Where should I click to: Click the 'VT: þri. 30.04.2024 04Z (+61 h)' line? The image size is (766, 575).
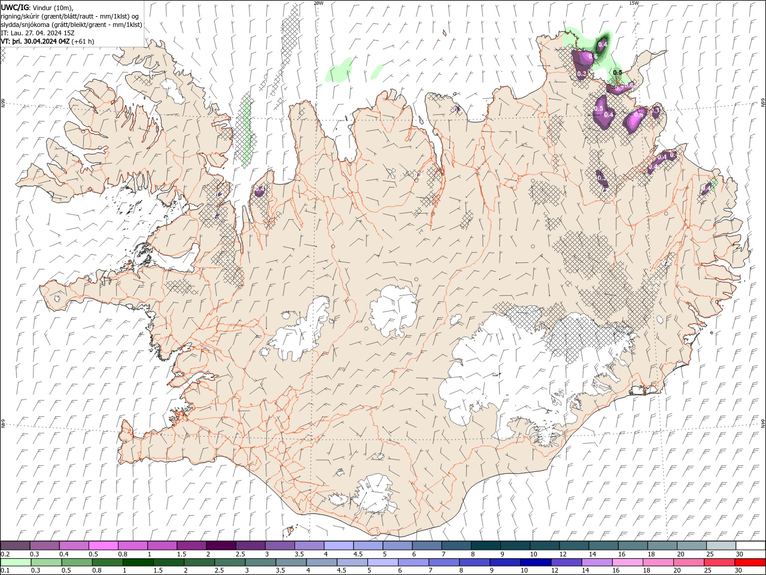[48, 41]
